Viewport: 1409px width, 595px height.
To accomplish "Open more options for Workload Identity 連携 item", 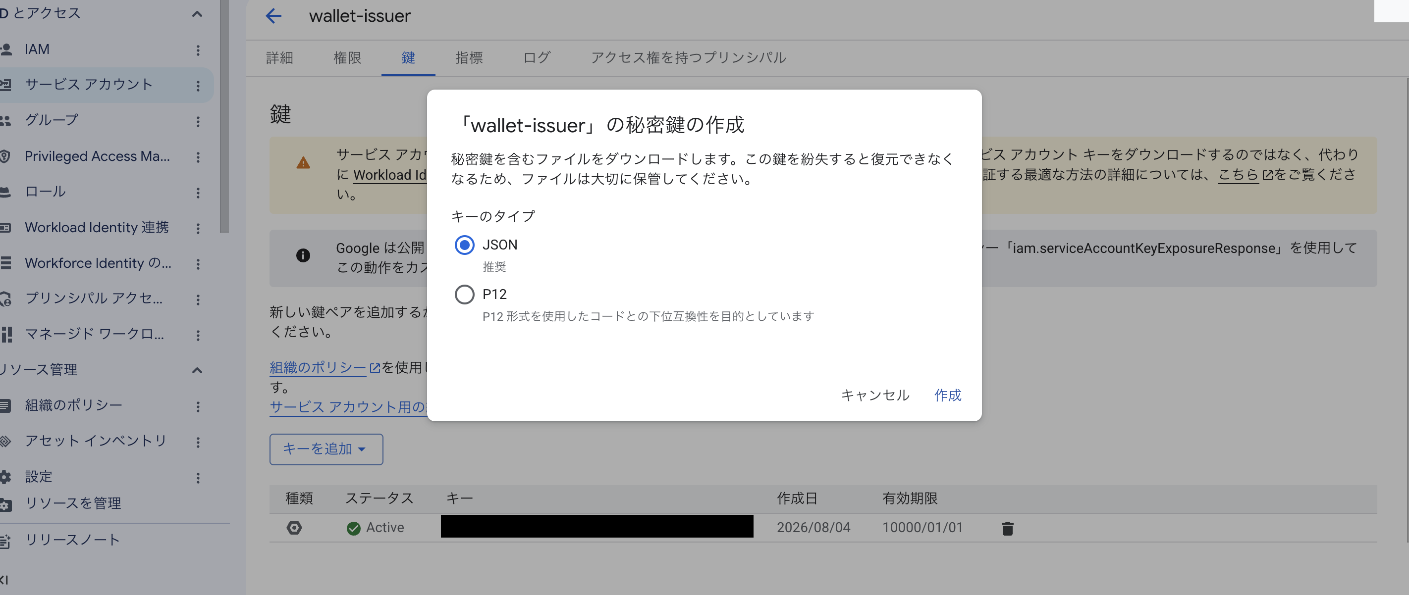I will point(198,228).
